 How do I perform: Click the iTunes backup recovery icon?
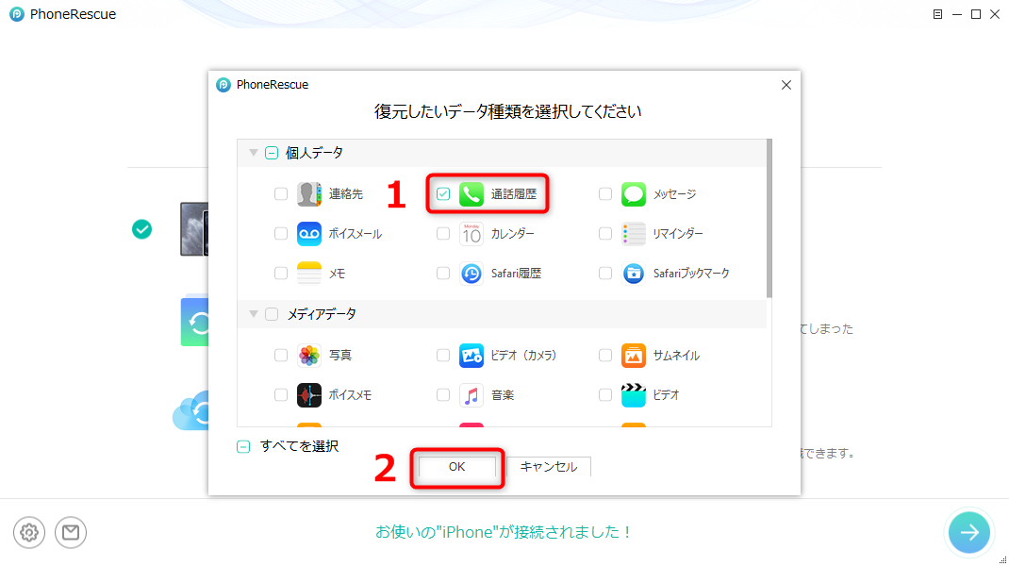pyautogui.click(x=194, y=321)
